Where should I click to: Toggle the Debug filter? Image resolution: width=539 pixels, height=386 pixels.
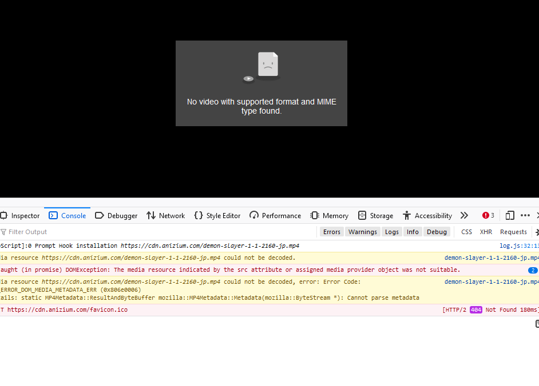click(437, 232)
